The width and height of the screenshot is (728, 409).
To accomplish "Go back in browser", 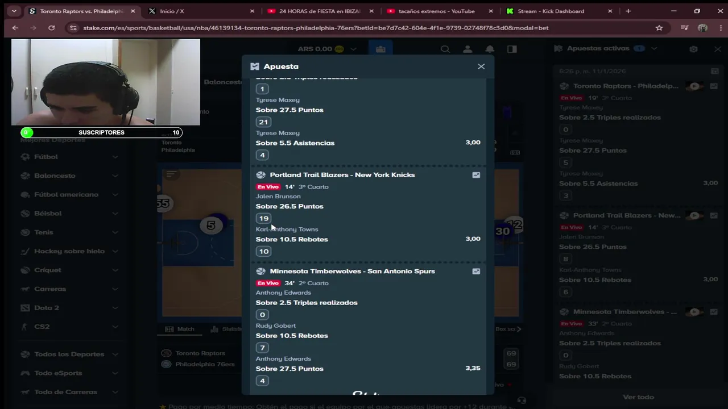I will click(15, 28).
